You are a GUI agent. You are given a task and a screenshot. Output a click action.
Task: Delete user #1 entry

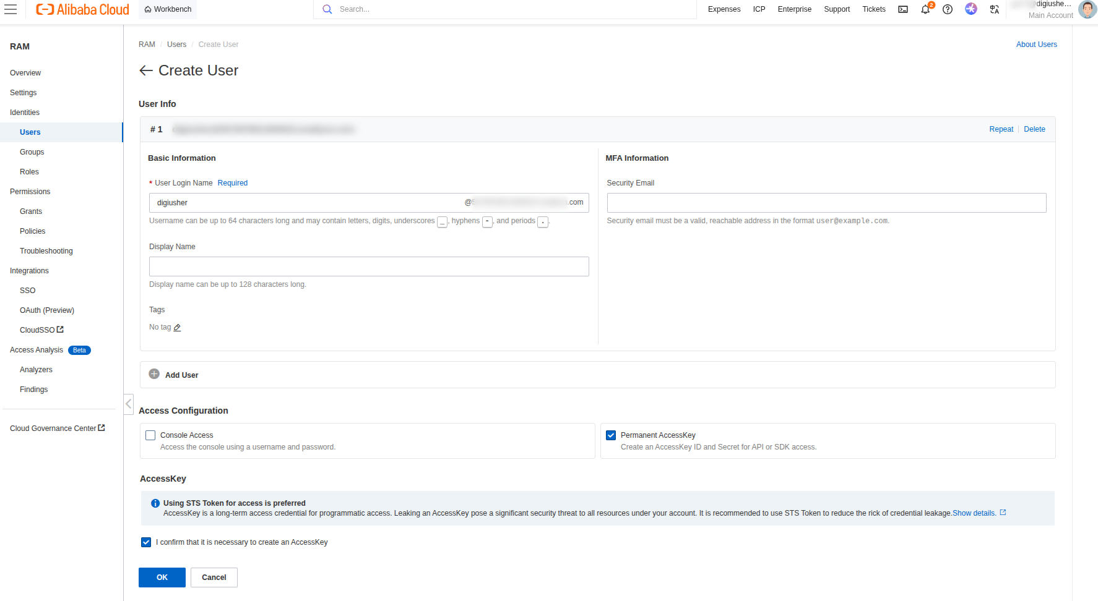[x=1034, y=129]
